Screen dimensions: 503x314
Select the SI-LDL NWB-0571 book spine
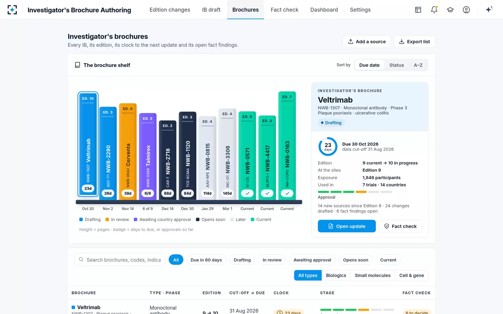click(x=247, y=155)
